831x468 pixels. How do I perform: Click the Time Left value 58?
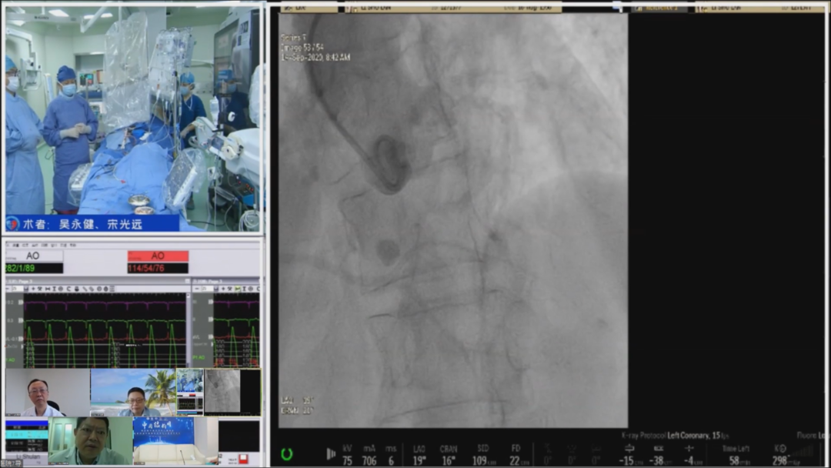pyautogui.click(x=734, y=460)
